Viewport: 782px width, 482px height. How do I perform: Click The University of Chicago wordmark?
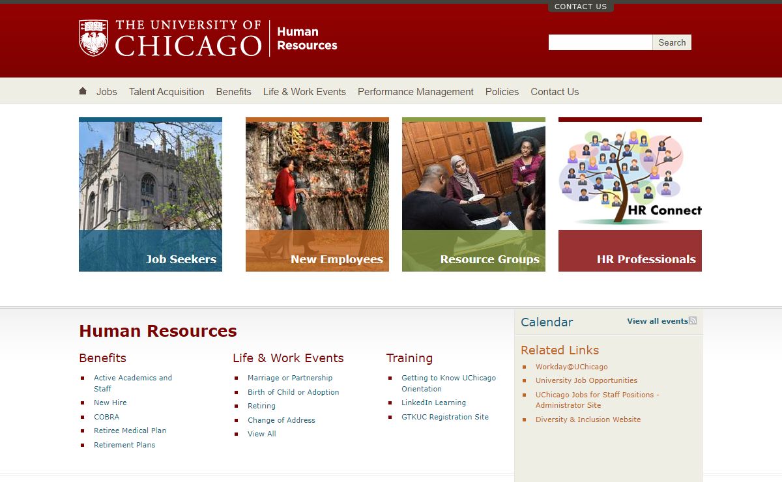pyautogui.click(x=188, y=38)
